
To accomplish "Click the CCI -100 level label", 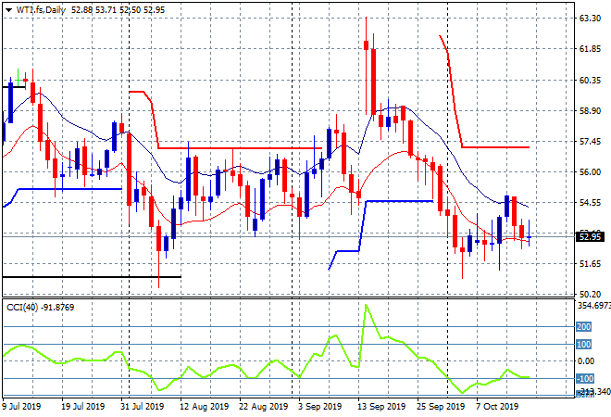I will coord(585,378).
